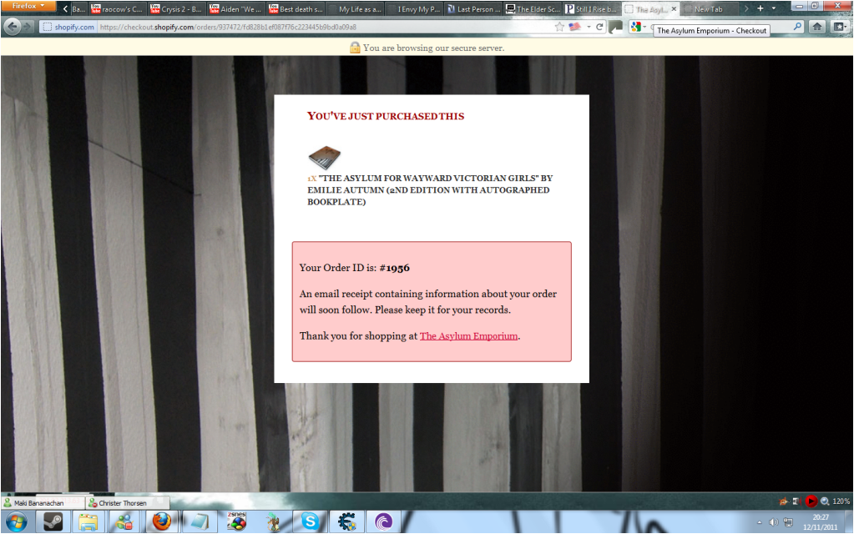Switch to the "Last Person..." tab
Viewport: 854px width, 534px height.
[473, 8]
